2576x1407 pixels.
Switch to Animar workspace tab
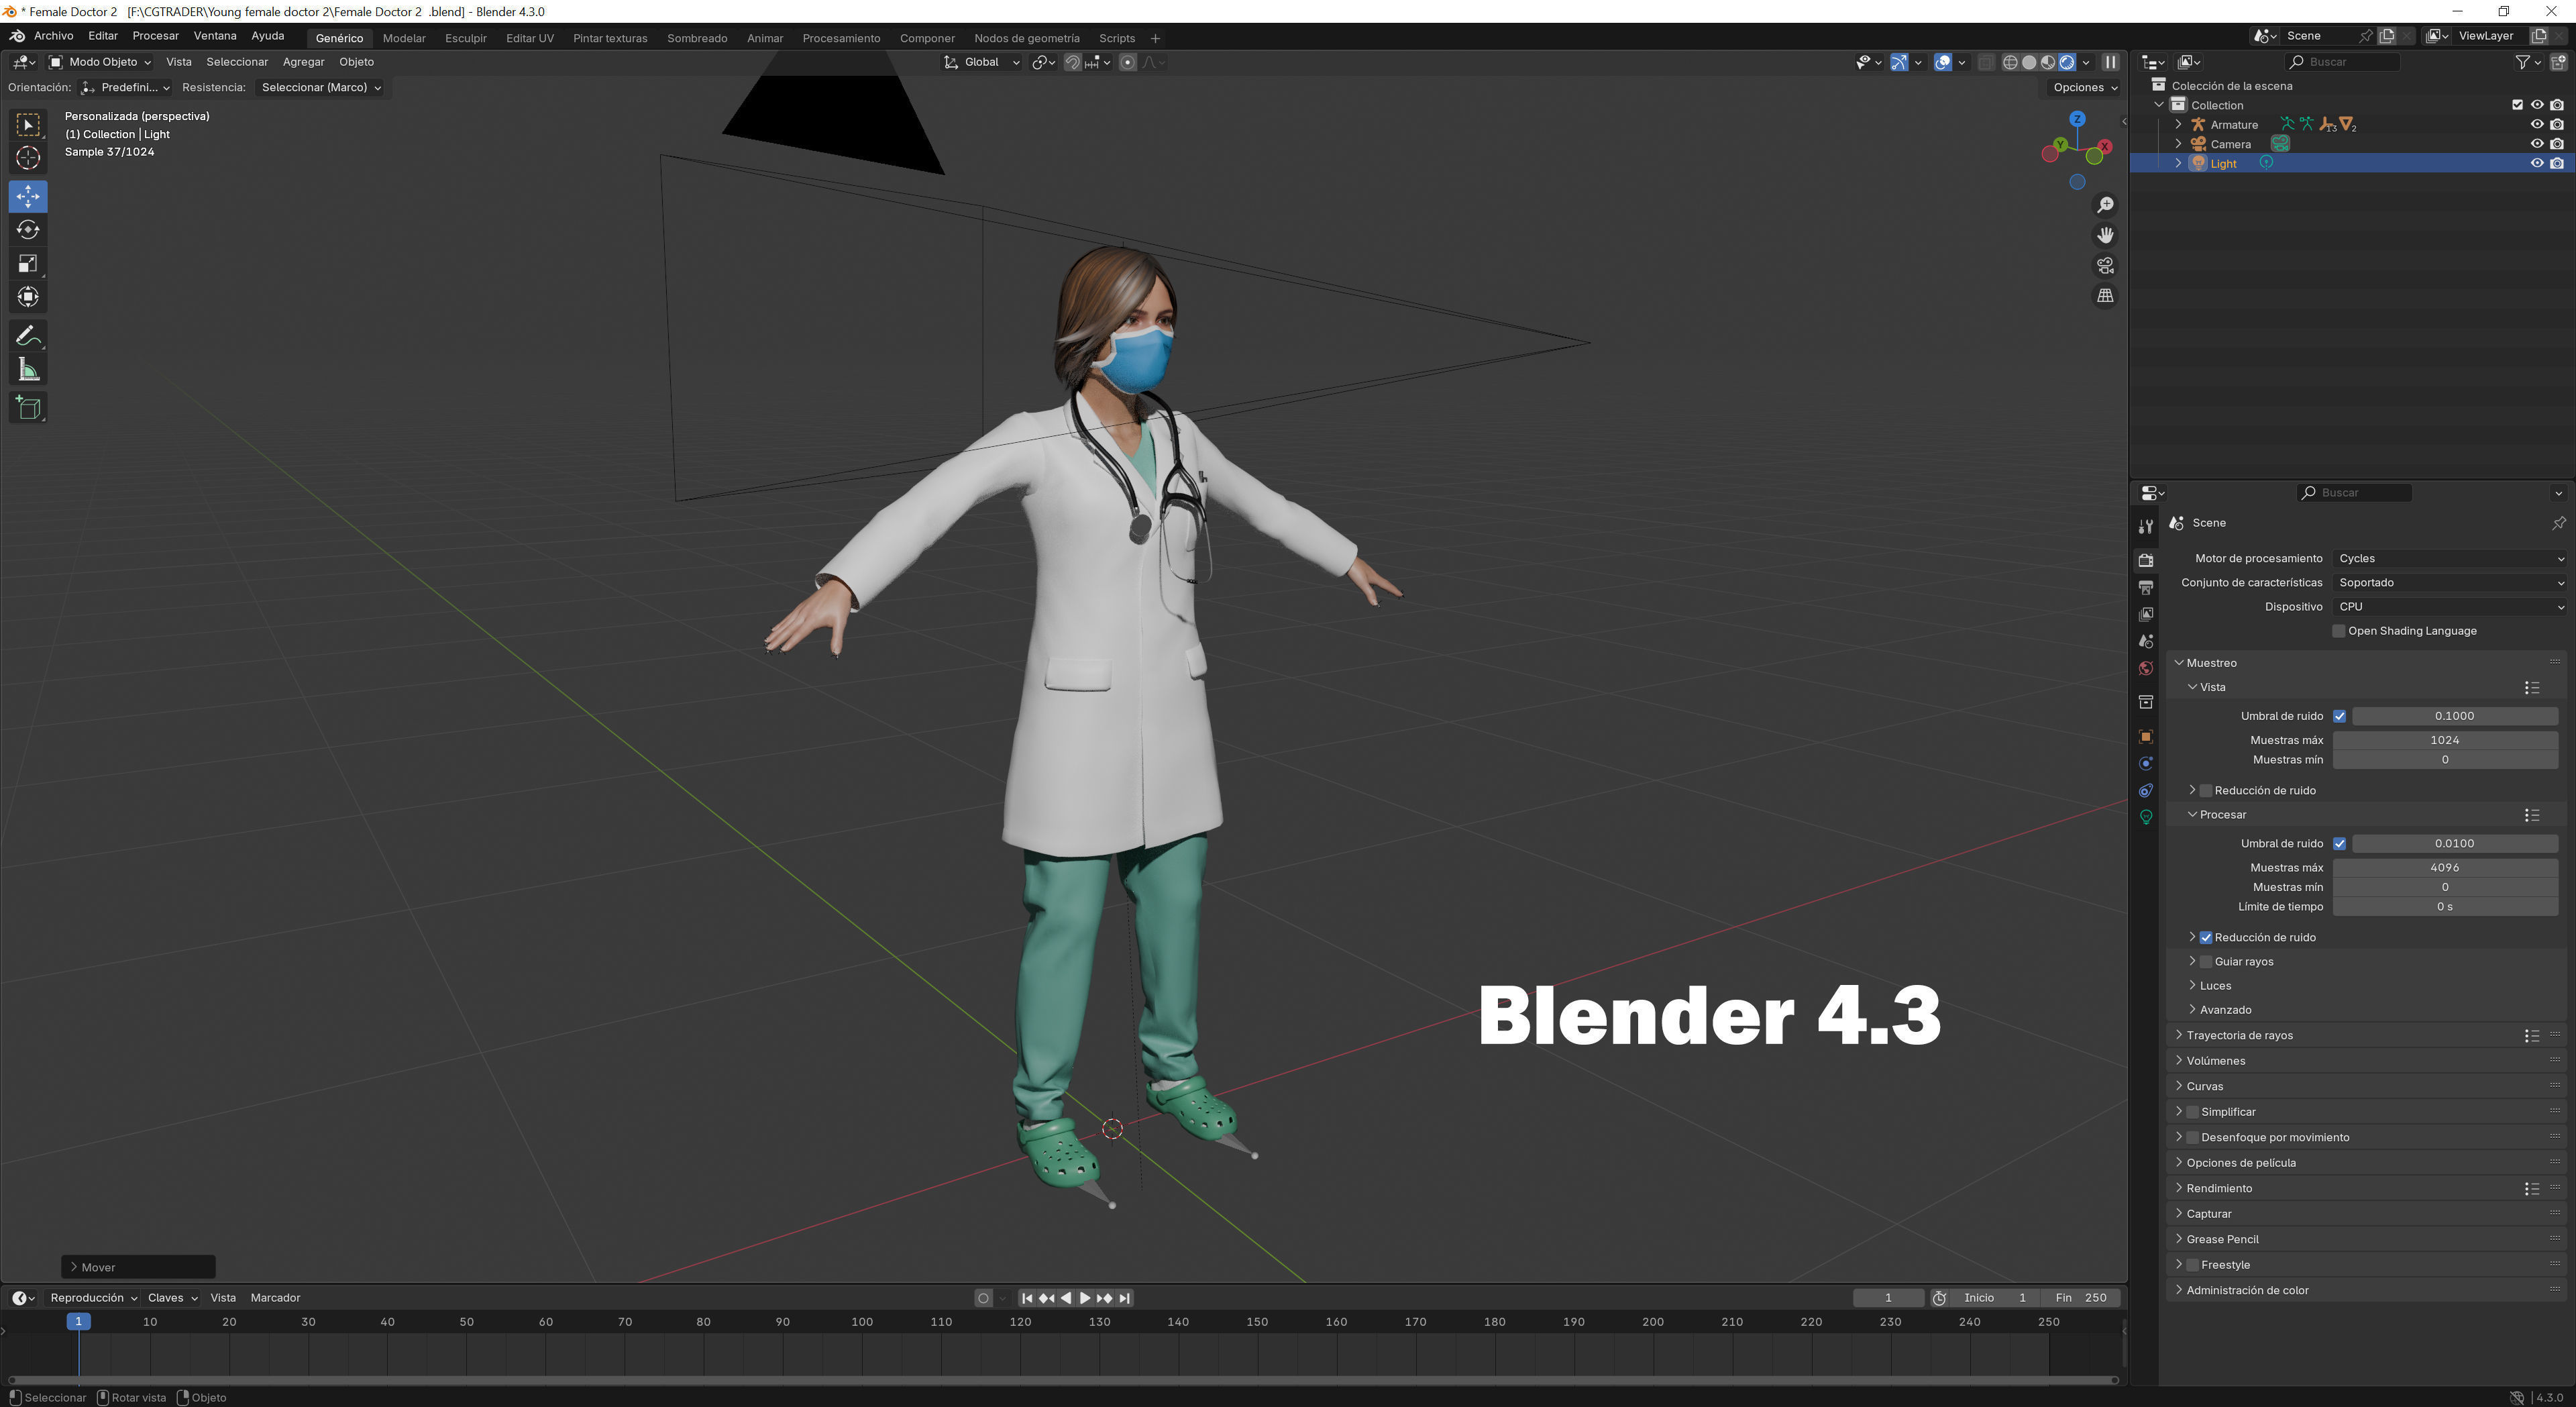click(x=765, y=38)
